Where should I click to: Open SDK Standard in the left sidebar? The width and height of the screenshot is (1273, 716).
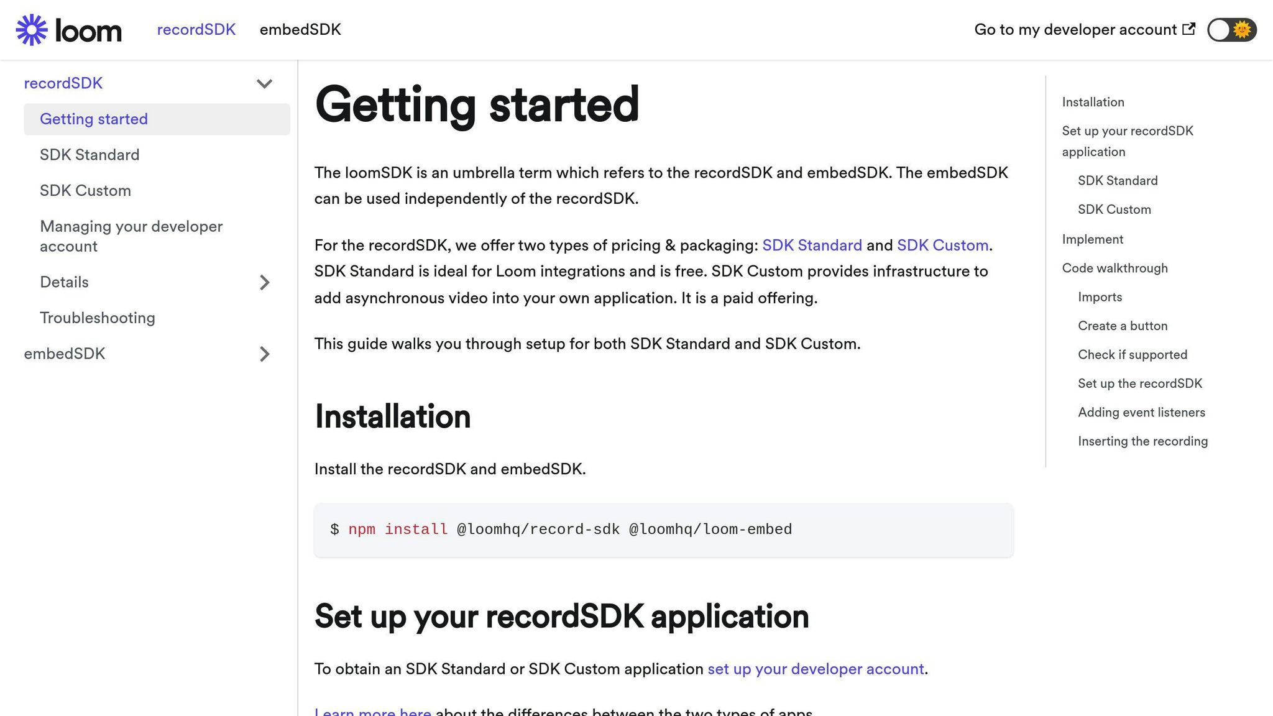point(90,155)
